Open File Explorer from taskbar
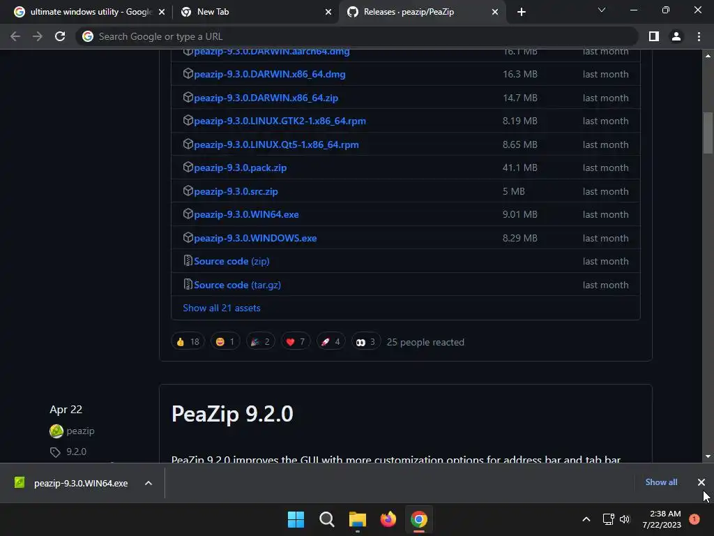The height and width of the screenshot is (536, 714). [358, 519]
